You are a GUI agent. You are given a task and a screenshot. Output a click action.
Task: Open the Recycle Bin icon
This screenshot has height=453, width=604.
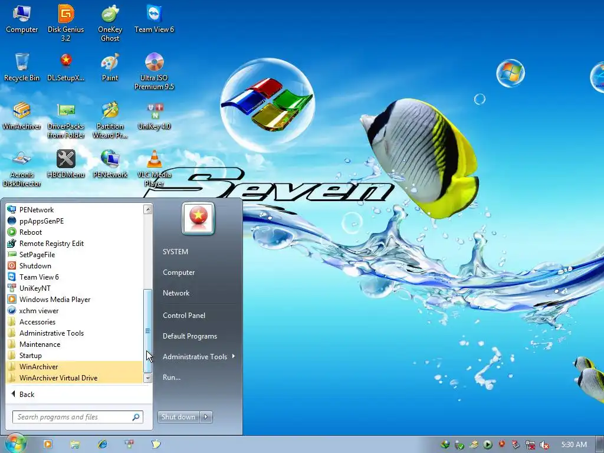click(22, 67)
